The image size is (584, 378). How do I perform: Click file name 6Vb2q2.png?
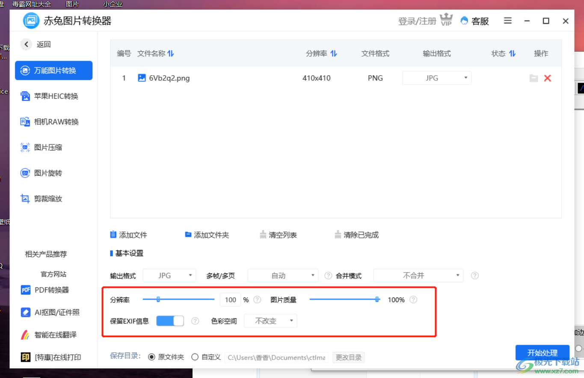pyautogui.click(x=169, y=78)
